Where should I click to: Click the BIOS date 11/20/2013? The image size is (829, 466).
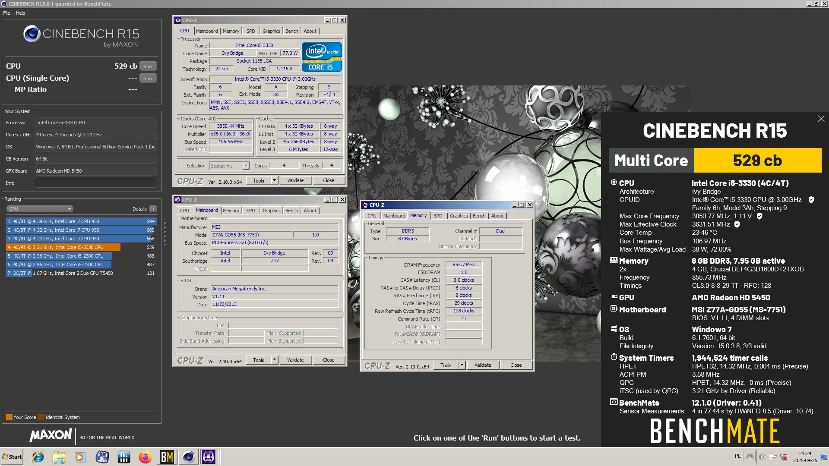(274, 304)
